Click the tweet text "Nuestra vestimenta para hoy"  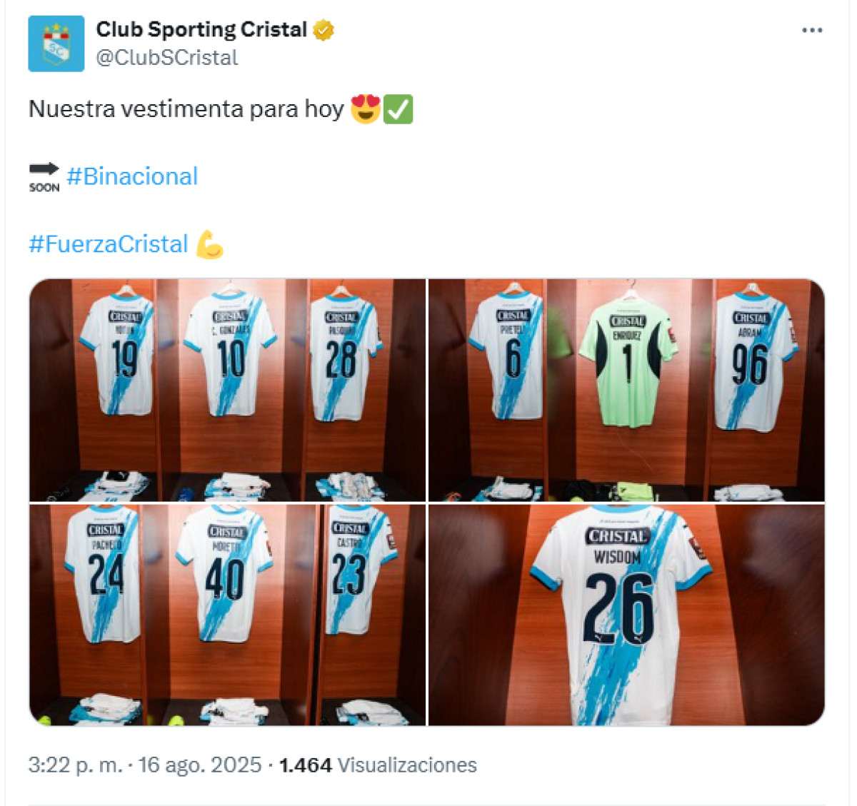pyautogui.click(x=186, y=109)
